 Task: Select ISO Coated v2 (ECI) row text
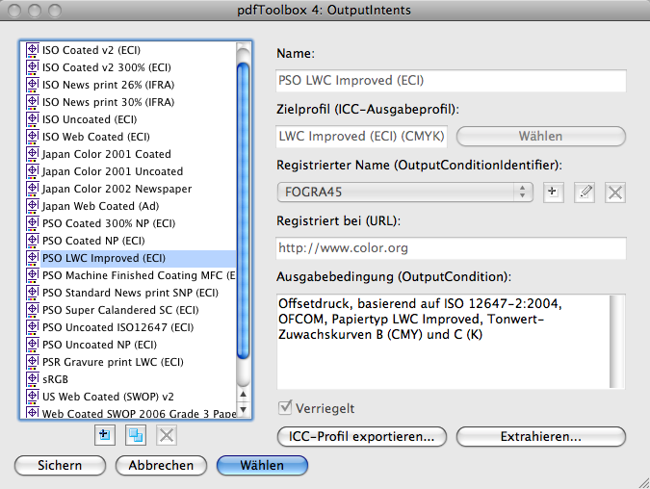[x=91, y=50]
